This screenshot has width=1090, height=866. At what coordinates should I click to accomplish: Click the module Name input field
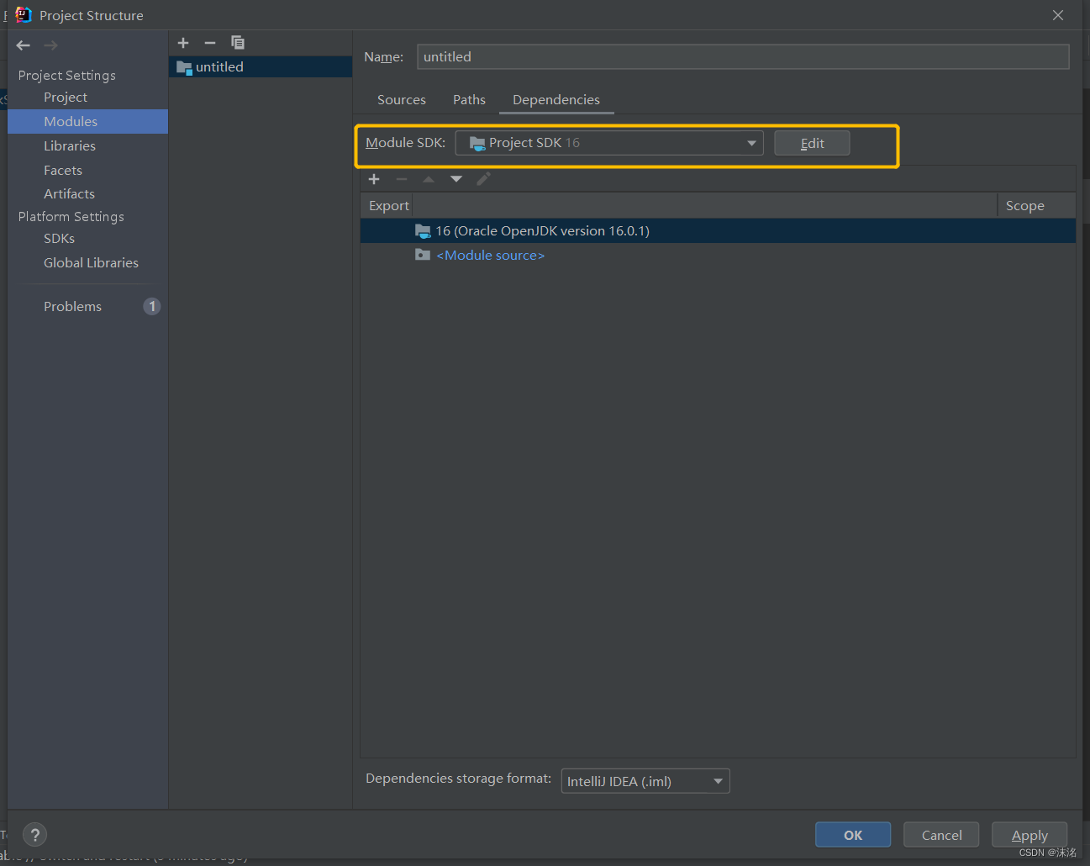(743, 56)
